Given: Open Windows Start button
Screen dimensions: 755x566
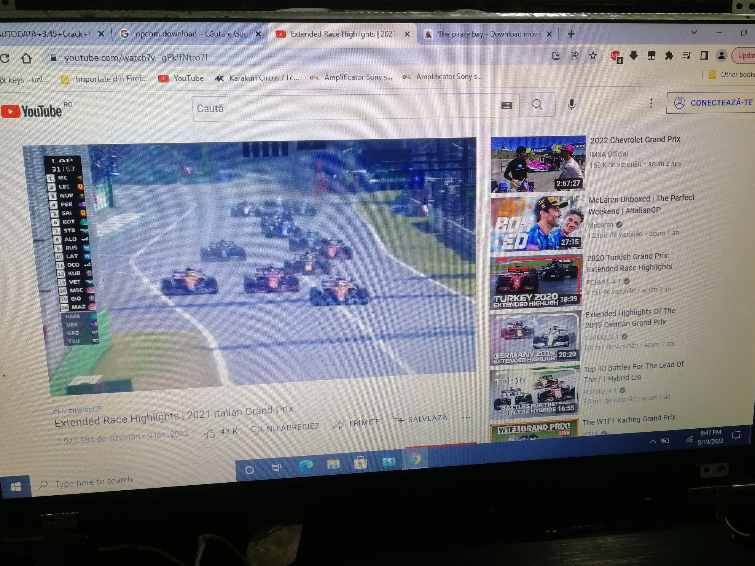Looking at the screenshot, I should 16,487.
